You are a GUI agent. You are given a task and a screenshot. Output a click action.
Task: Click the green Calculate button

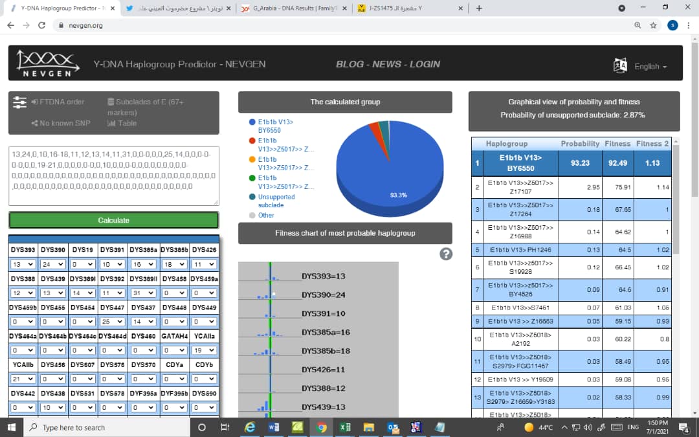pos(114,220)
